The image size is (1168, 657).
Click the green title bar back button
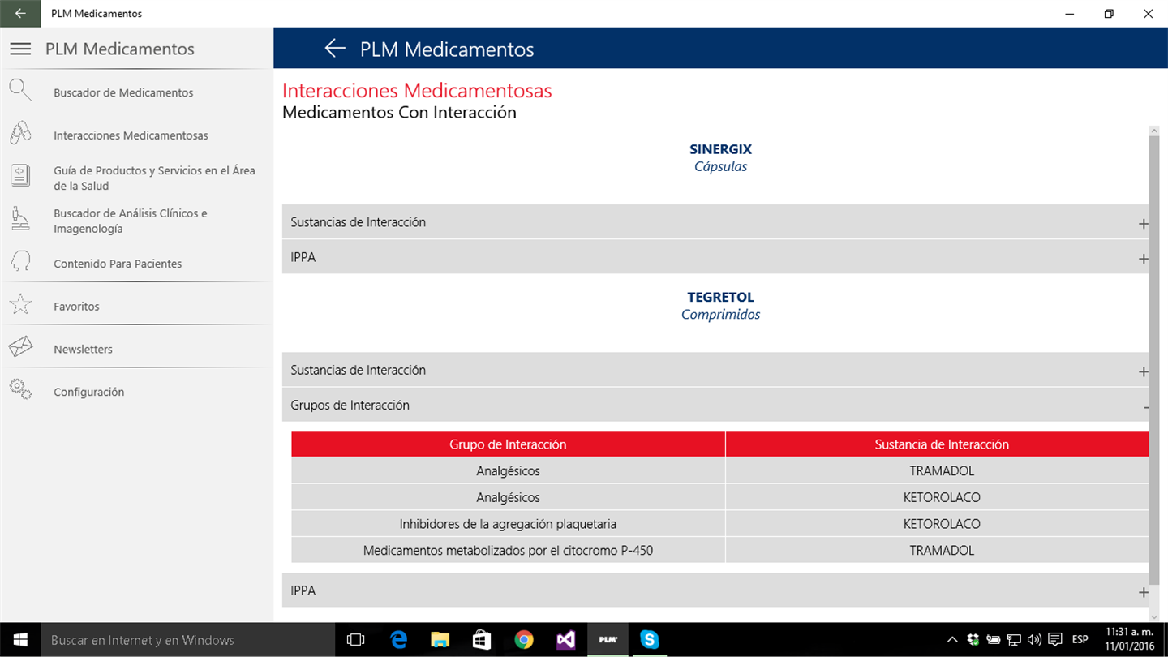point(20,14)
